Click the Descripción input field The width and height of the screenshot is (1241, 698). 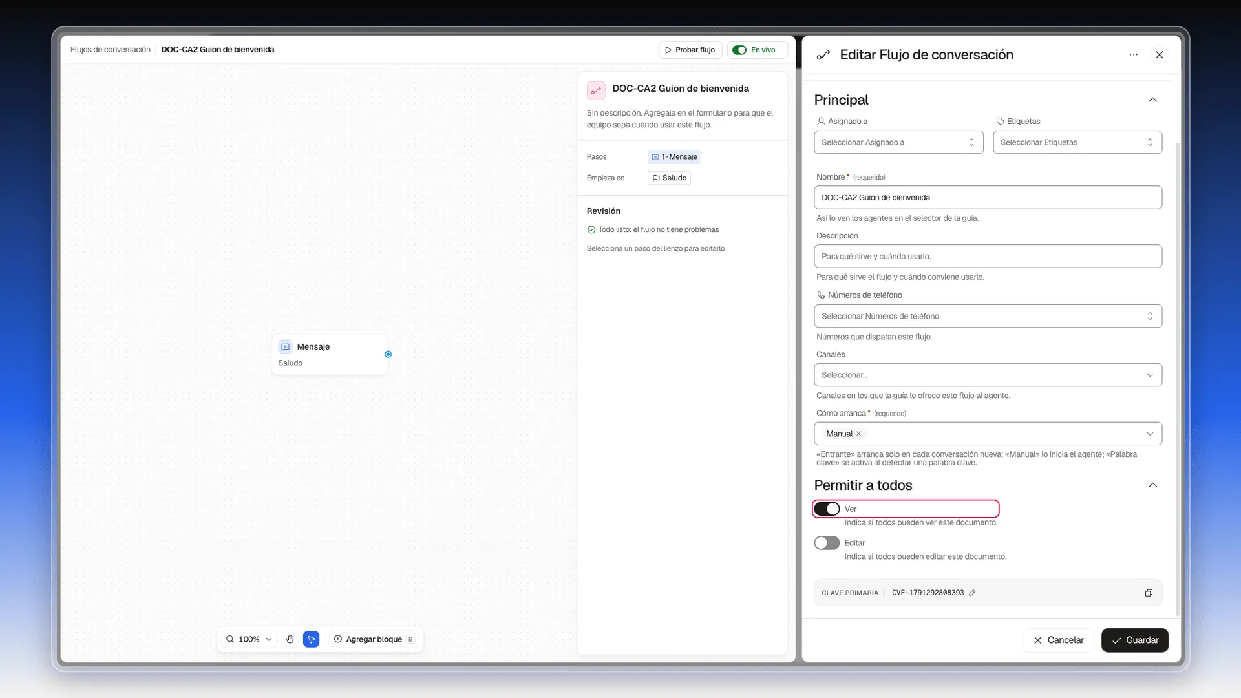click(x=988, y=257)
